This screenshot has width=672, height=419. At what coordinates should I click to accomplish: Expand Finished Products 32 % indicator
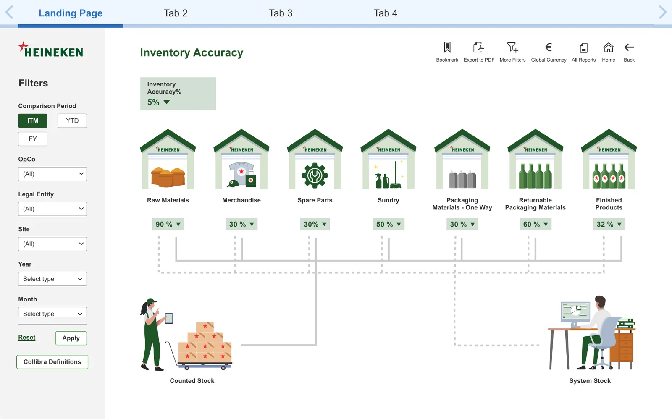[x=609, y=224]
